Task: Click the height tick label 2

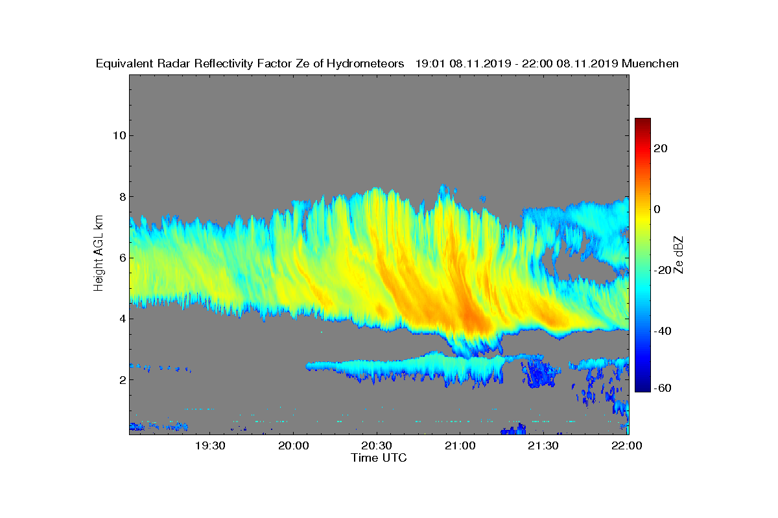Action: pos(121,379)
